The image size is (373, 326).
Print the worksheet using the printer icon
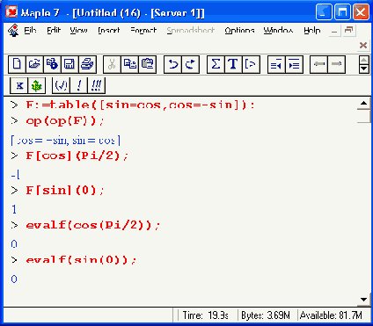click(x=87, y=64)
